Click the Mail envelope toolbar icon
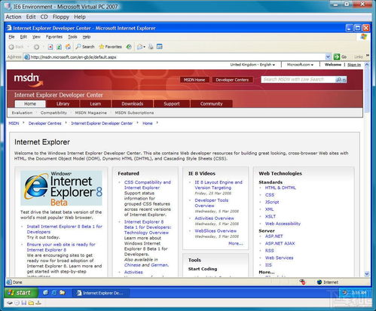376x311 pixels. click(141, 47)
